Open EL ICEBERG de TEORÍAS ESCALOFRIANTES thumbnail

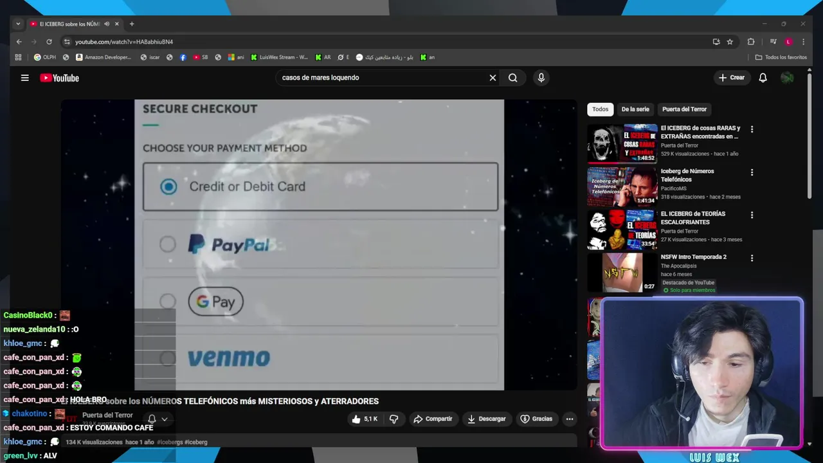click(x=622, y=229)
